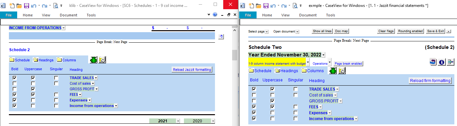Click the insert-lines arrow icon beside the info icon
Screen dimensions: 457x126
450,62
